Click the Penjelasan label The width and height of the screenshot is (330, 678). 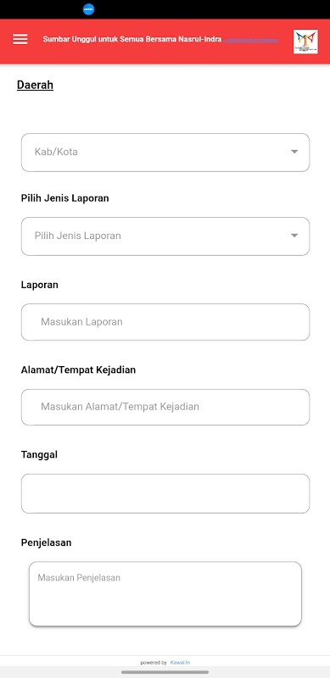pyautogui.click(x=47, y=542)
